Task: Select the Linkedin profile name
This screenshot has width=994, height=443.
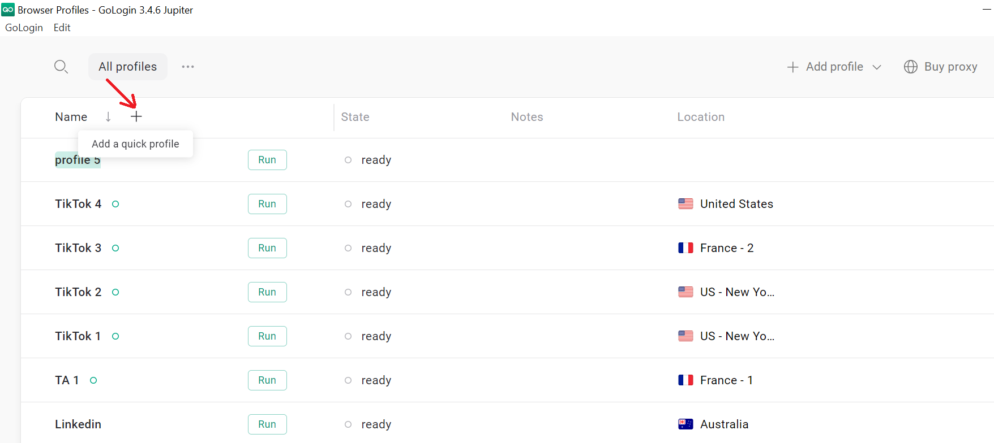Action: (x=78, y=424)
